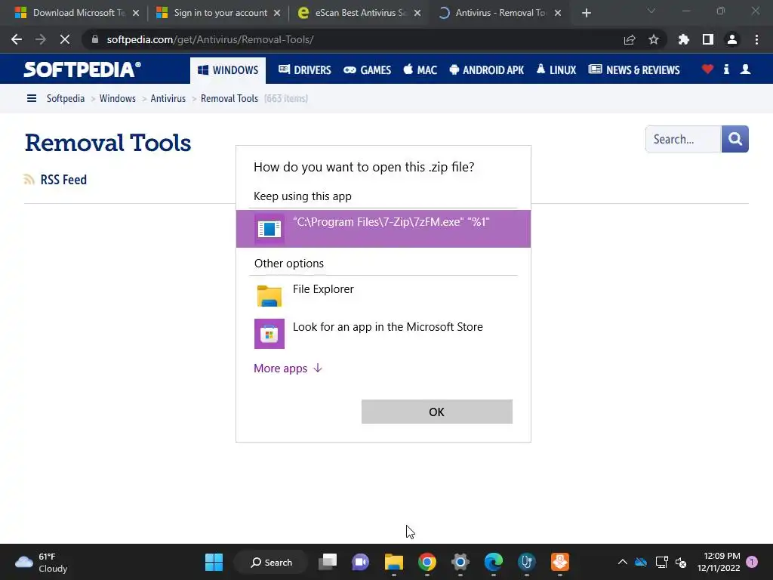Open the hamburger menu beside the breadcrumbs
773x580 pixels.
click(x=32, y=98)
